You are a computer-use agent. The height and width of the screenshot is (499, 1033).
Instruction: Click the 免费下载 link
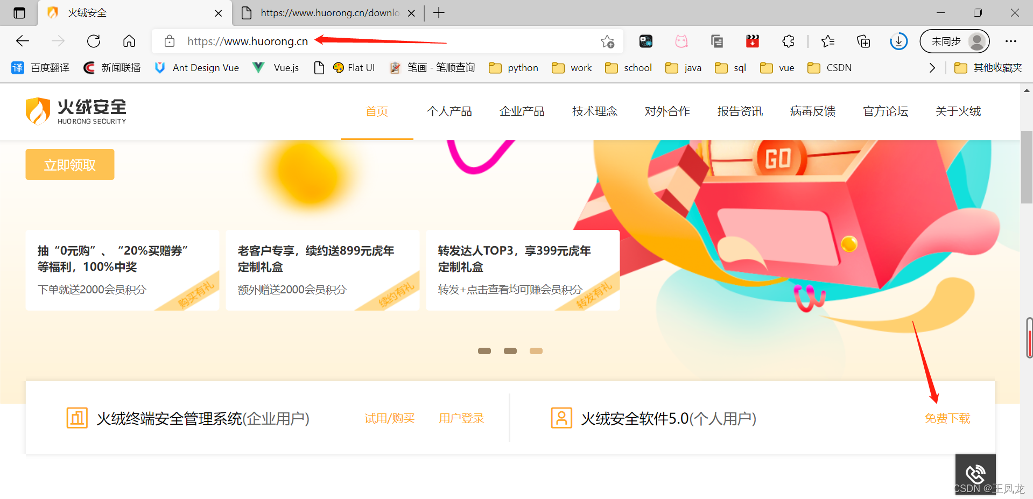(947, 418)
